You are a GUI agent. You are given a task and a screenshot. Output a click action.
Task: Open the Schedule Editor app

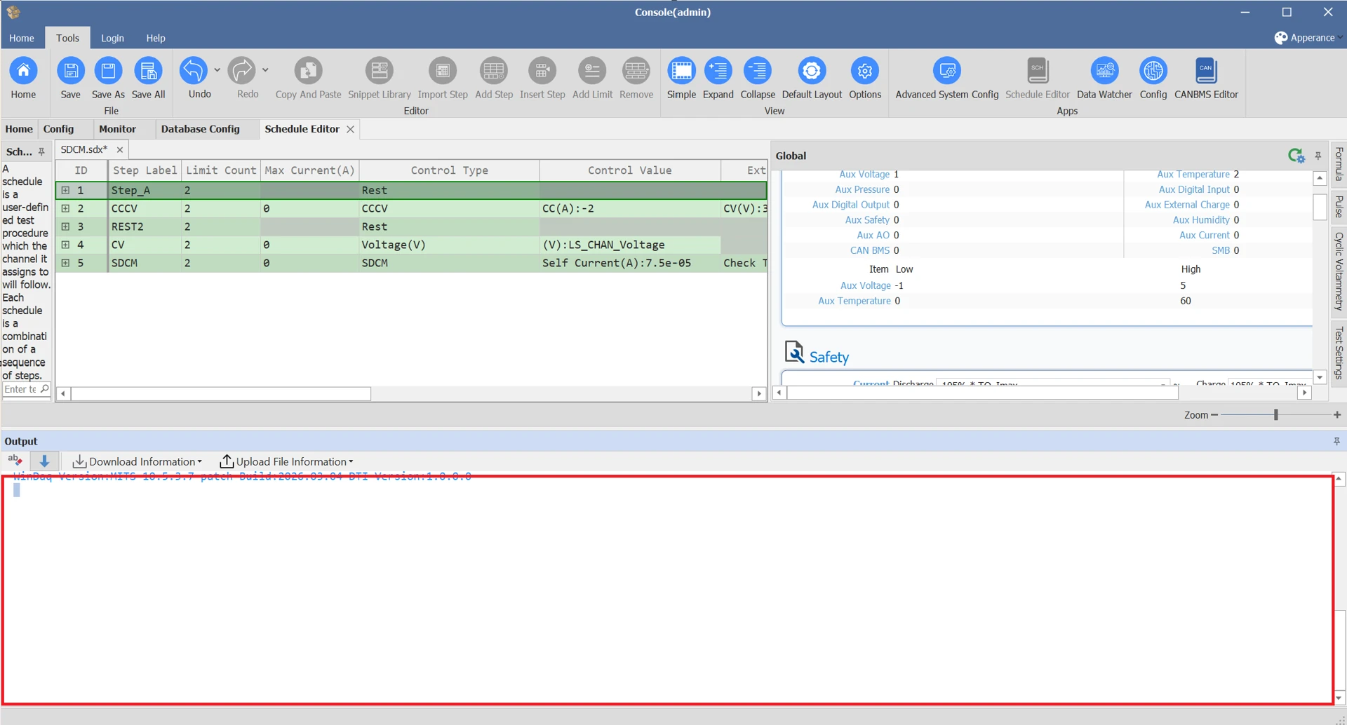pyautogui.click(x=1038, y=71)
